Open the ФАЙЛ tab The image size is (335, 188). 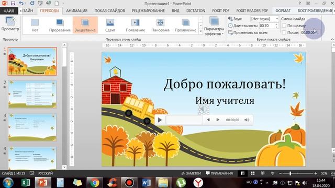[x=9, y=10]
